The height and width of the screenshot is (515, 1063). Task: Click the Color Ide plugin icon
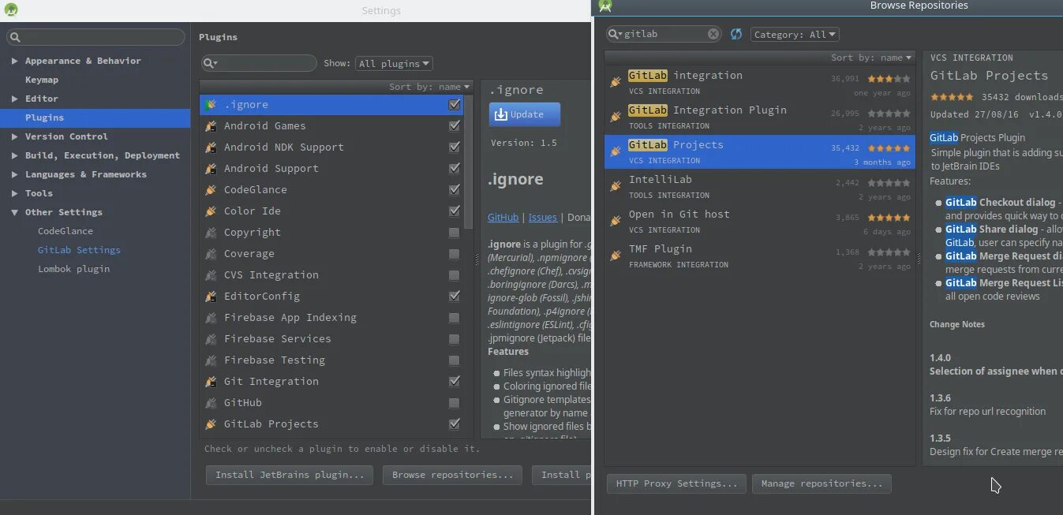(211, 211)
